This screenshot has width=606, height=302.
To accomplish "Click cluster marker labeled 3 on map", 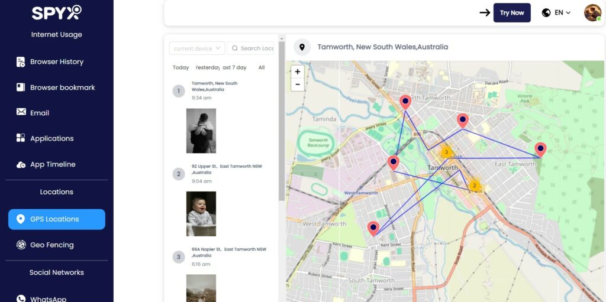I will pyautogui.click(x=447, y=152).
